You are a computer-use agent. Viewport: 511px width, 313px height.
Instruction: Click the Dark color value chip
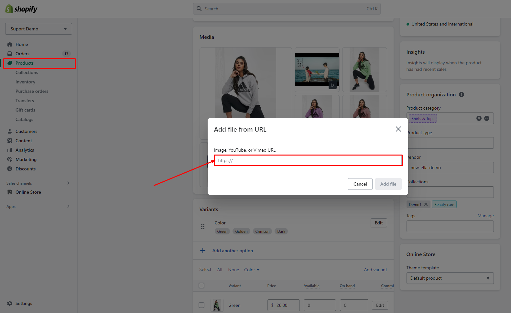(x=281, y=231)
